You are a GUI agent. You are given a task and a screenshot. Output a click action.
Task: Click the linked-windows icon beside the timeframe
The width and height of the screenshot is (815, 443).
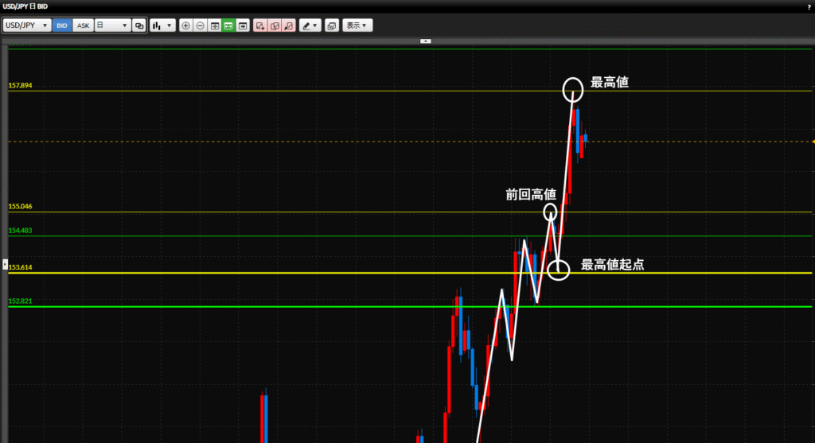(139, 25)
